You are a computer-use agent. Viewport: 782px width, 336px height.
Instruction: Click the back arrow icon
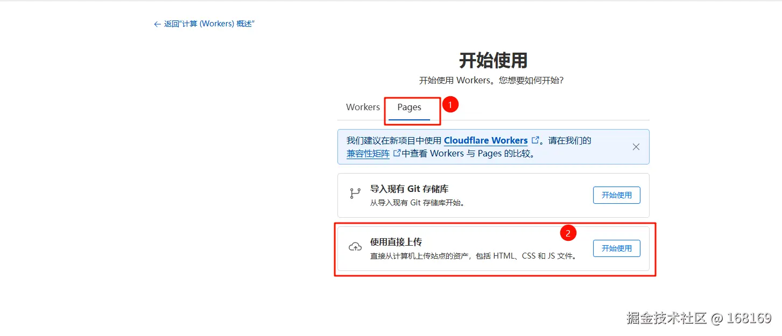click(157, 24)
